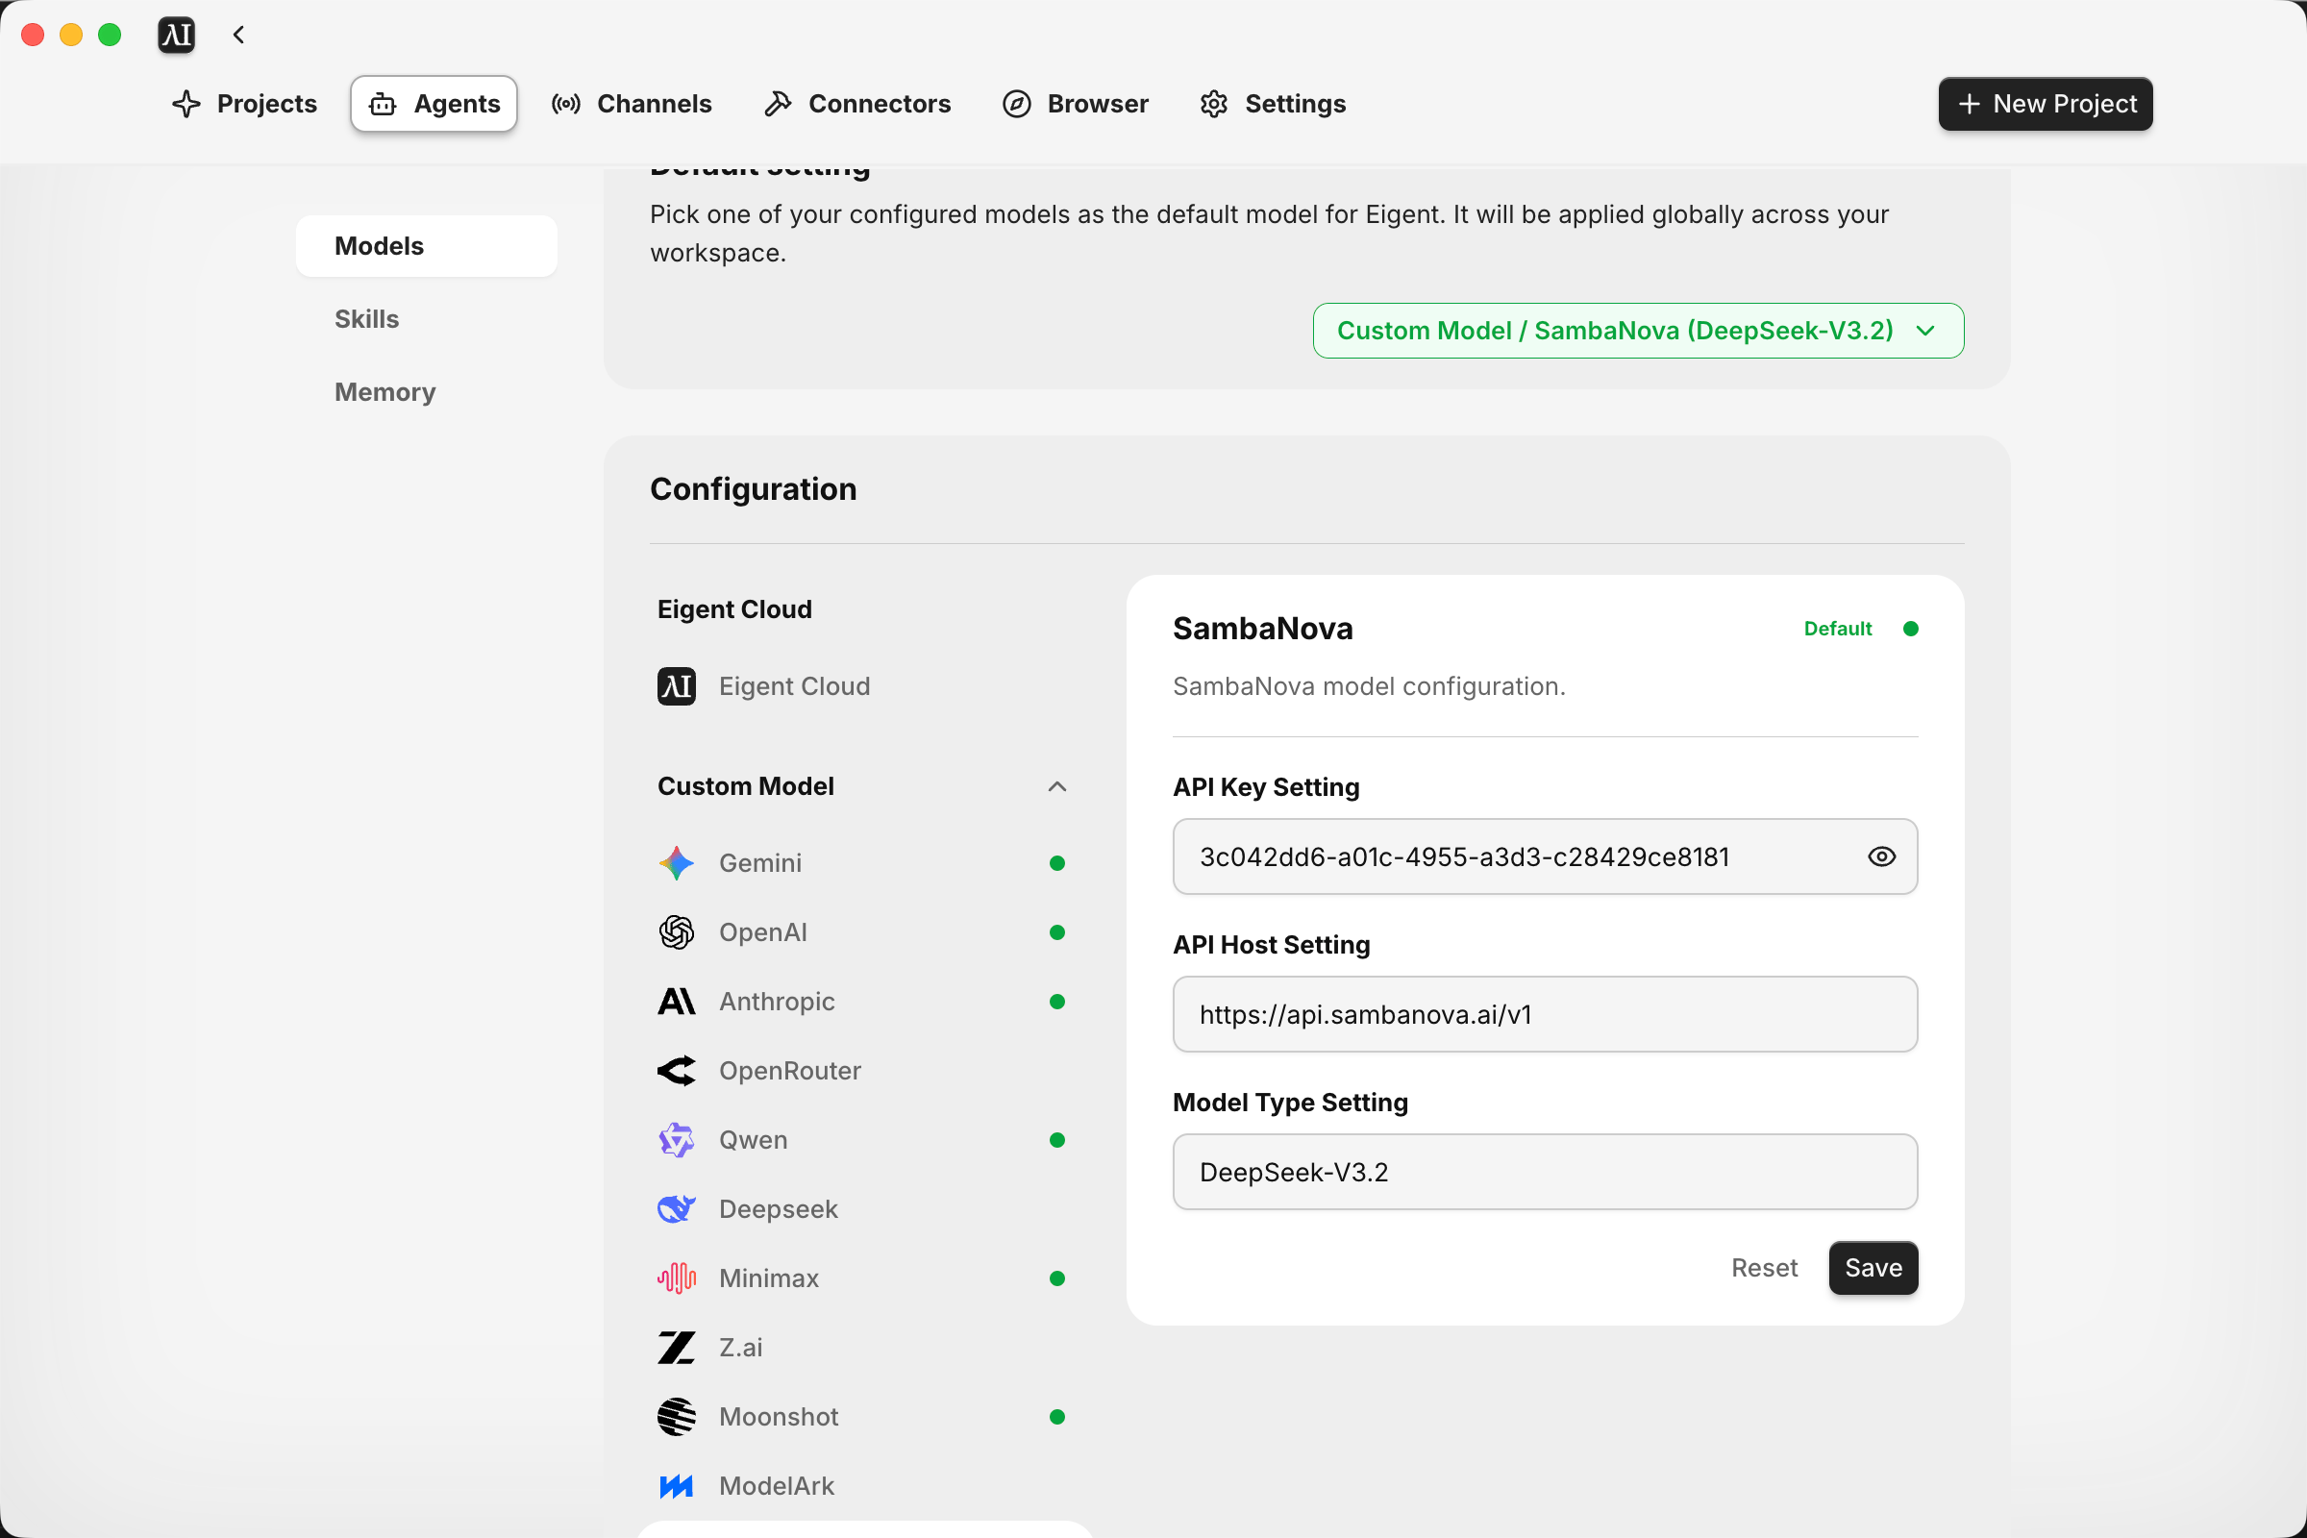The image size is (2307, 1538).
Task: Select the Minimax waveform icon
Action: tap(676, 1278)
